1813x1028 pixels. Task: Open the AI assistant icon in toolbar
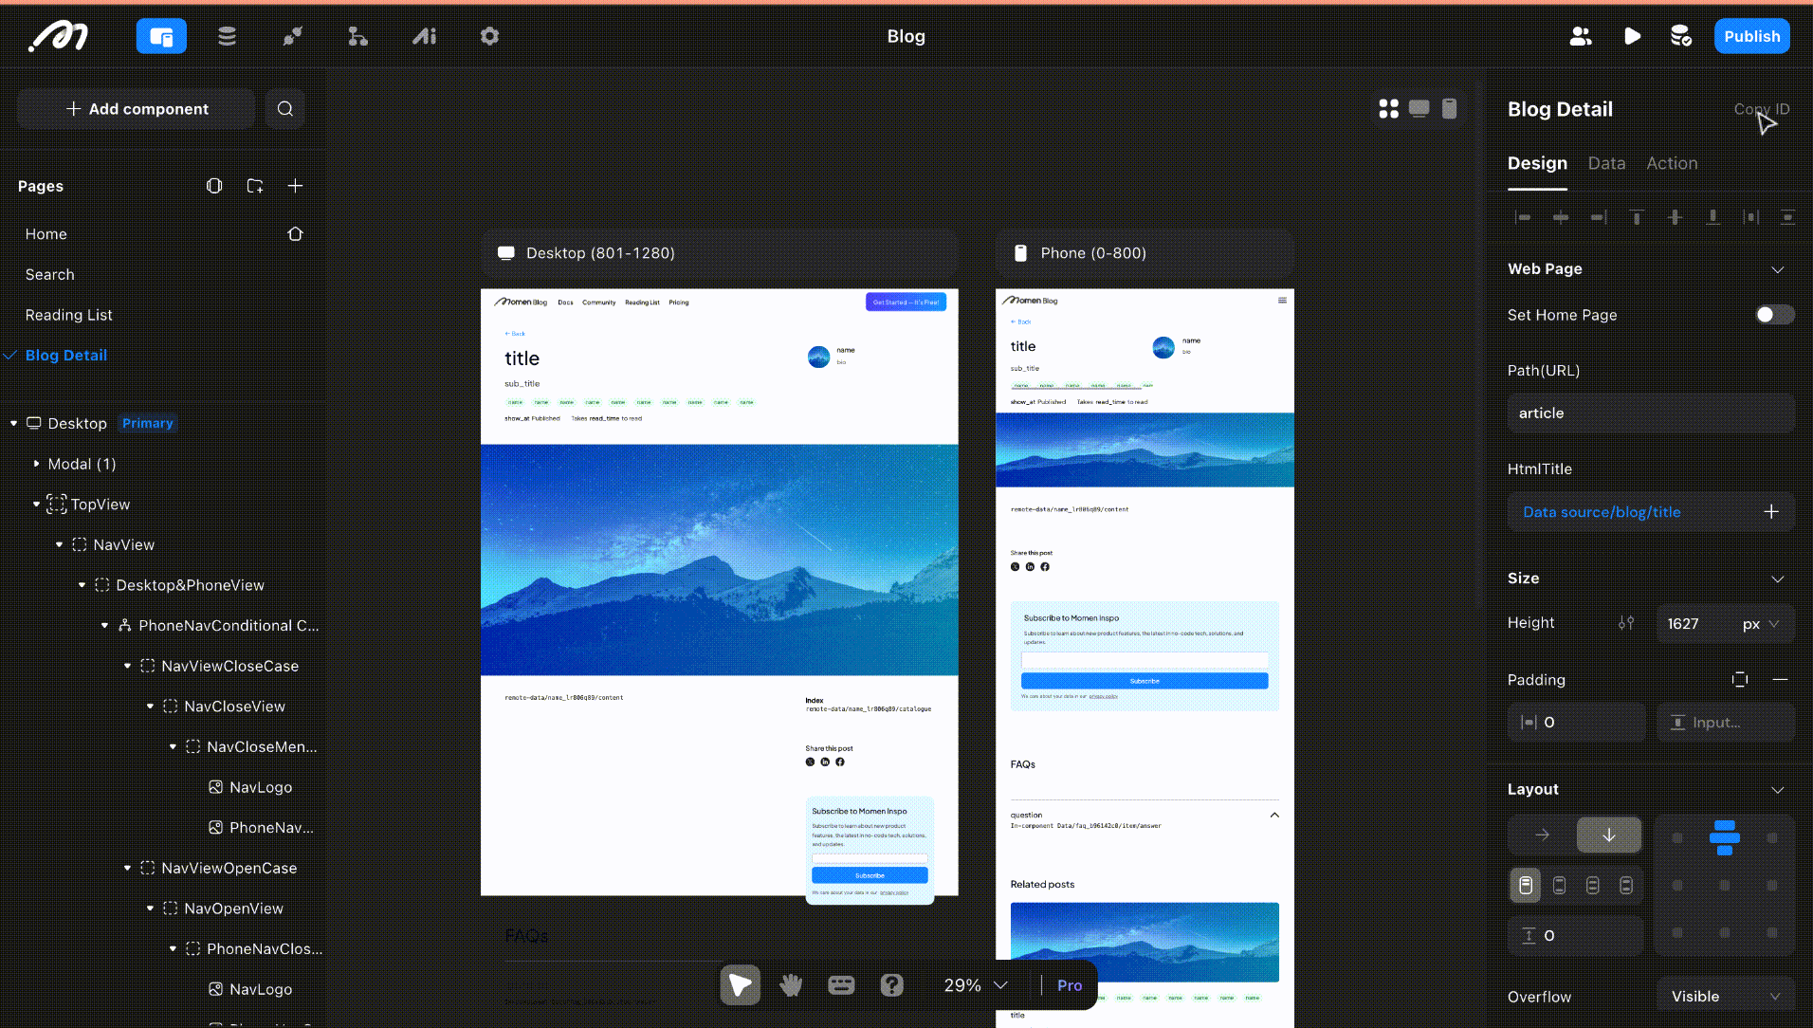424,36
